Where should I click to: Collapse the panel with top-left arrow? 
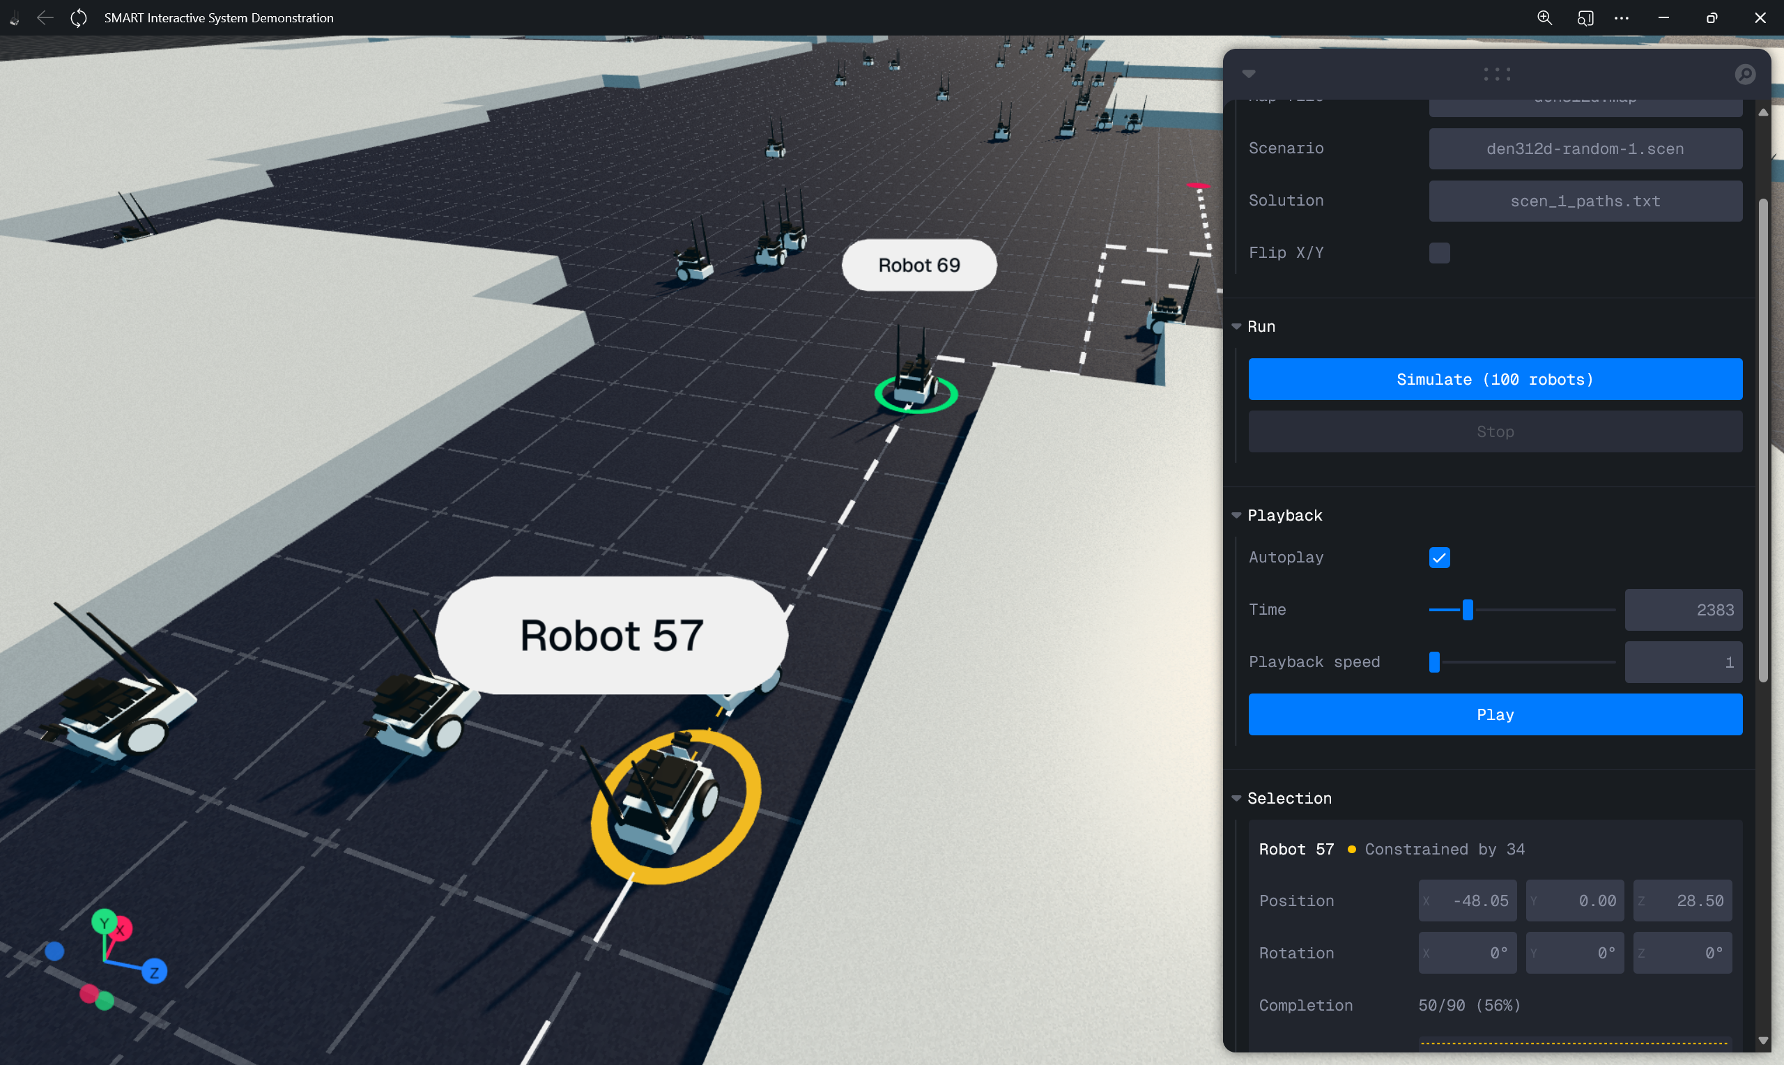pyautogui.click(x=1249, y=74)
